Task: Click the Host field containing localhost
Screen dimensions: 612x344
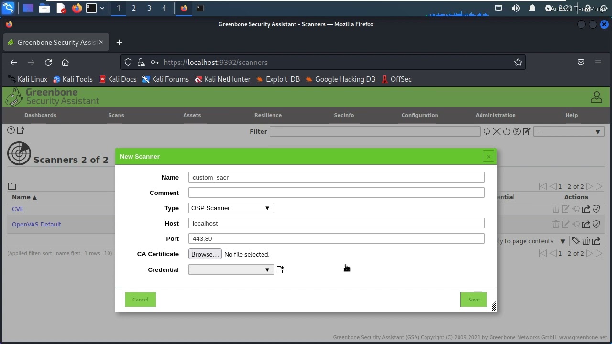Action: (337, 223)
